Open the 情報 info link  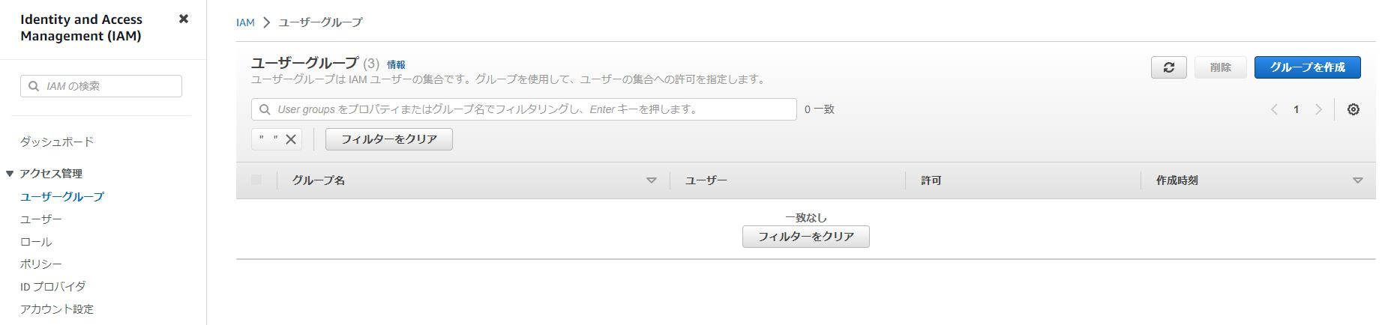pos(396,65)
